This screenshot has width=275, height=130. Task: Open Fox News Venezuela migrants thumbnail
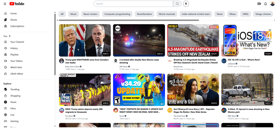(x=85, y=90)
